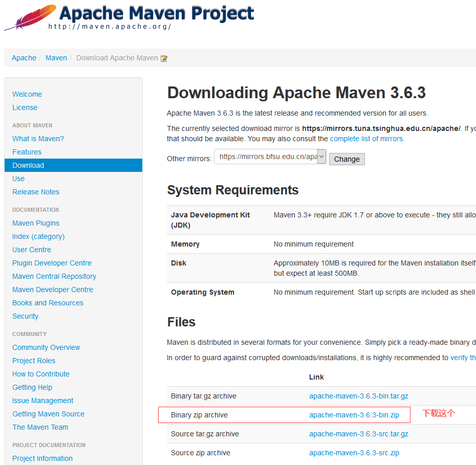Click the Source tar.gz archive label

tap(205, 434)
